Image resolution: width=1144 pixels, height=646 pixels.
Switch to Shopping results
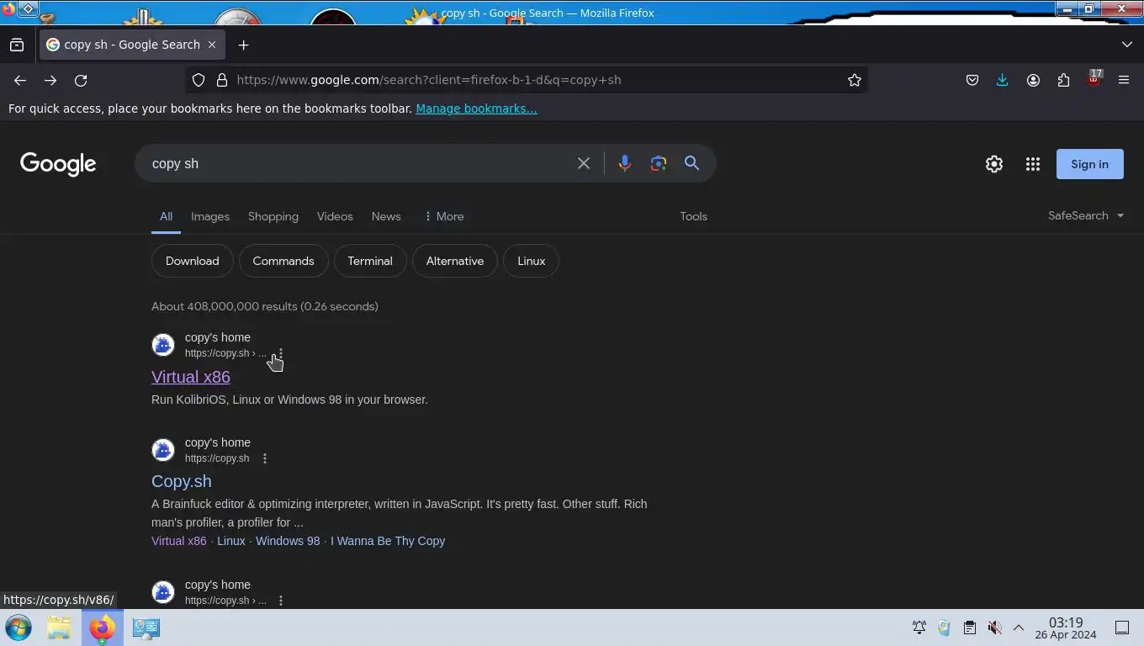tap(273, 216)
